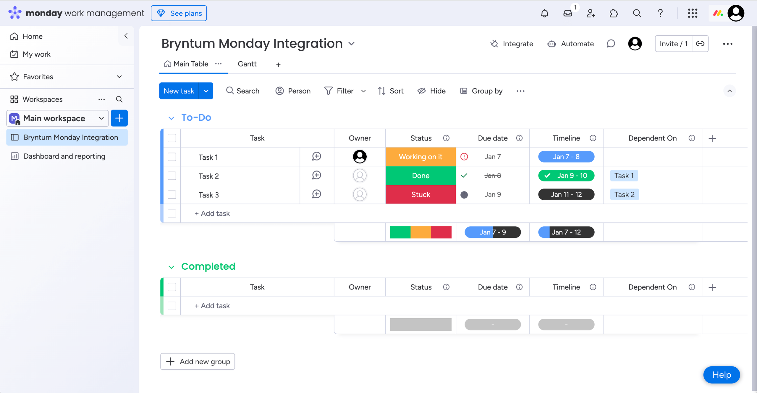Image resolution: width=757 pixels, height=393 pixels.
Task: Open the board discussion speech bubble
Action: coord(611,44)
